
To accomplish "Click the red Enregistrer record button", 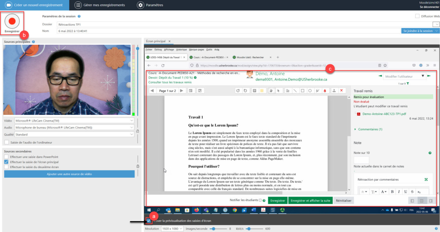I will [x=12, y=22].
